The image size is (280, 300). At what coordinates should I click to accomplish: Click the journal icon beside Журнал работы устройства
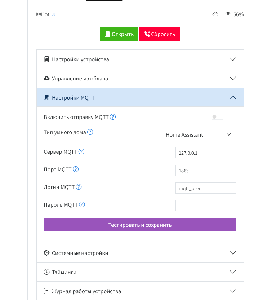(47, 291)
